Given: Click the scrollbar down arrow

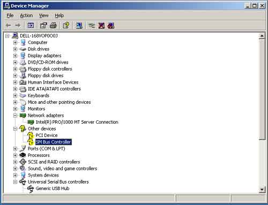Looking at the screenshot, I should pyautogui.click(x=262, y=189).
